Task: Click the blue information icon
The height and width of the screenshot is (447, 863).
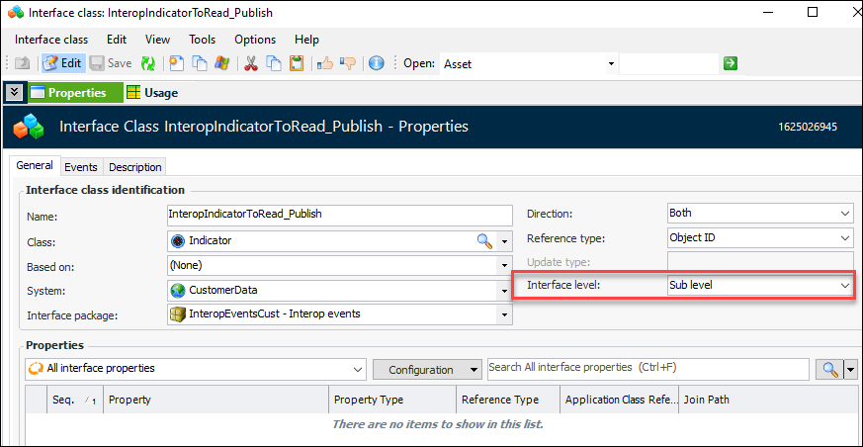Action: 376,63
